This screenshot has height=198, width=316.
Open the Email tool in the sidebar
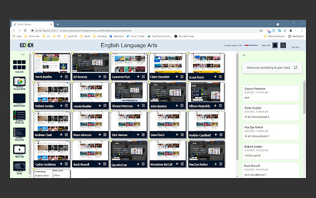click(19, 166)
